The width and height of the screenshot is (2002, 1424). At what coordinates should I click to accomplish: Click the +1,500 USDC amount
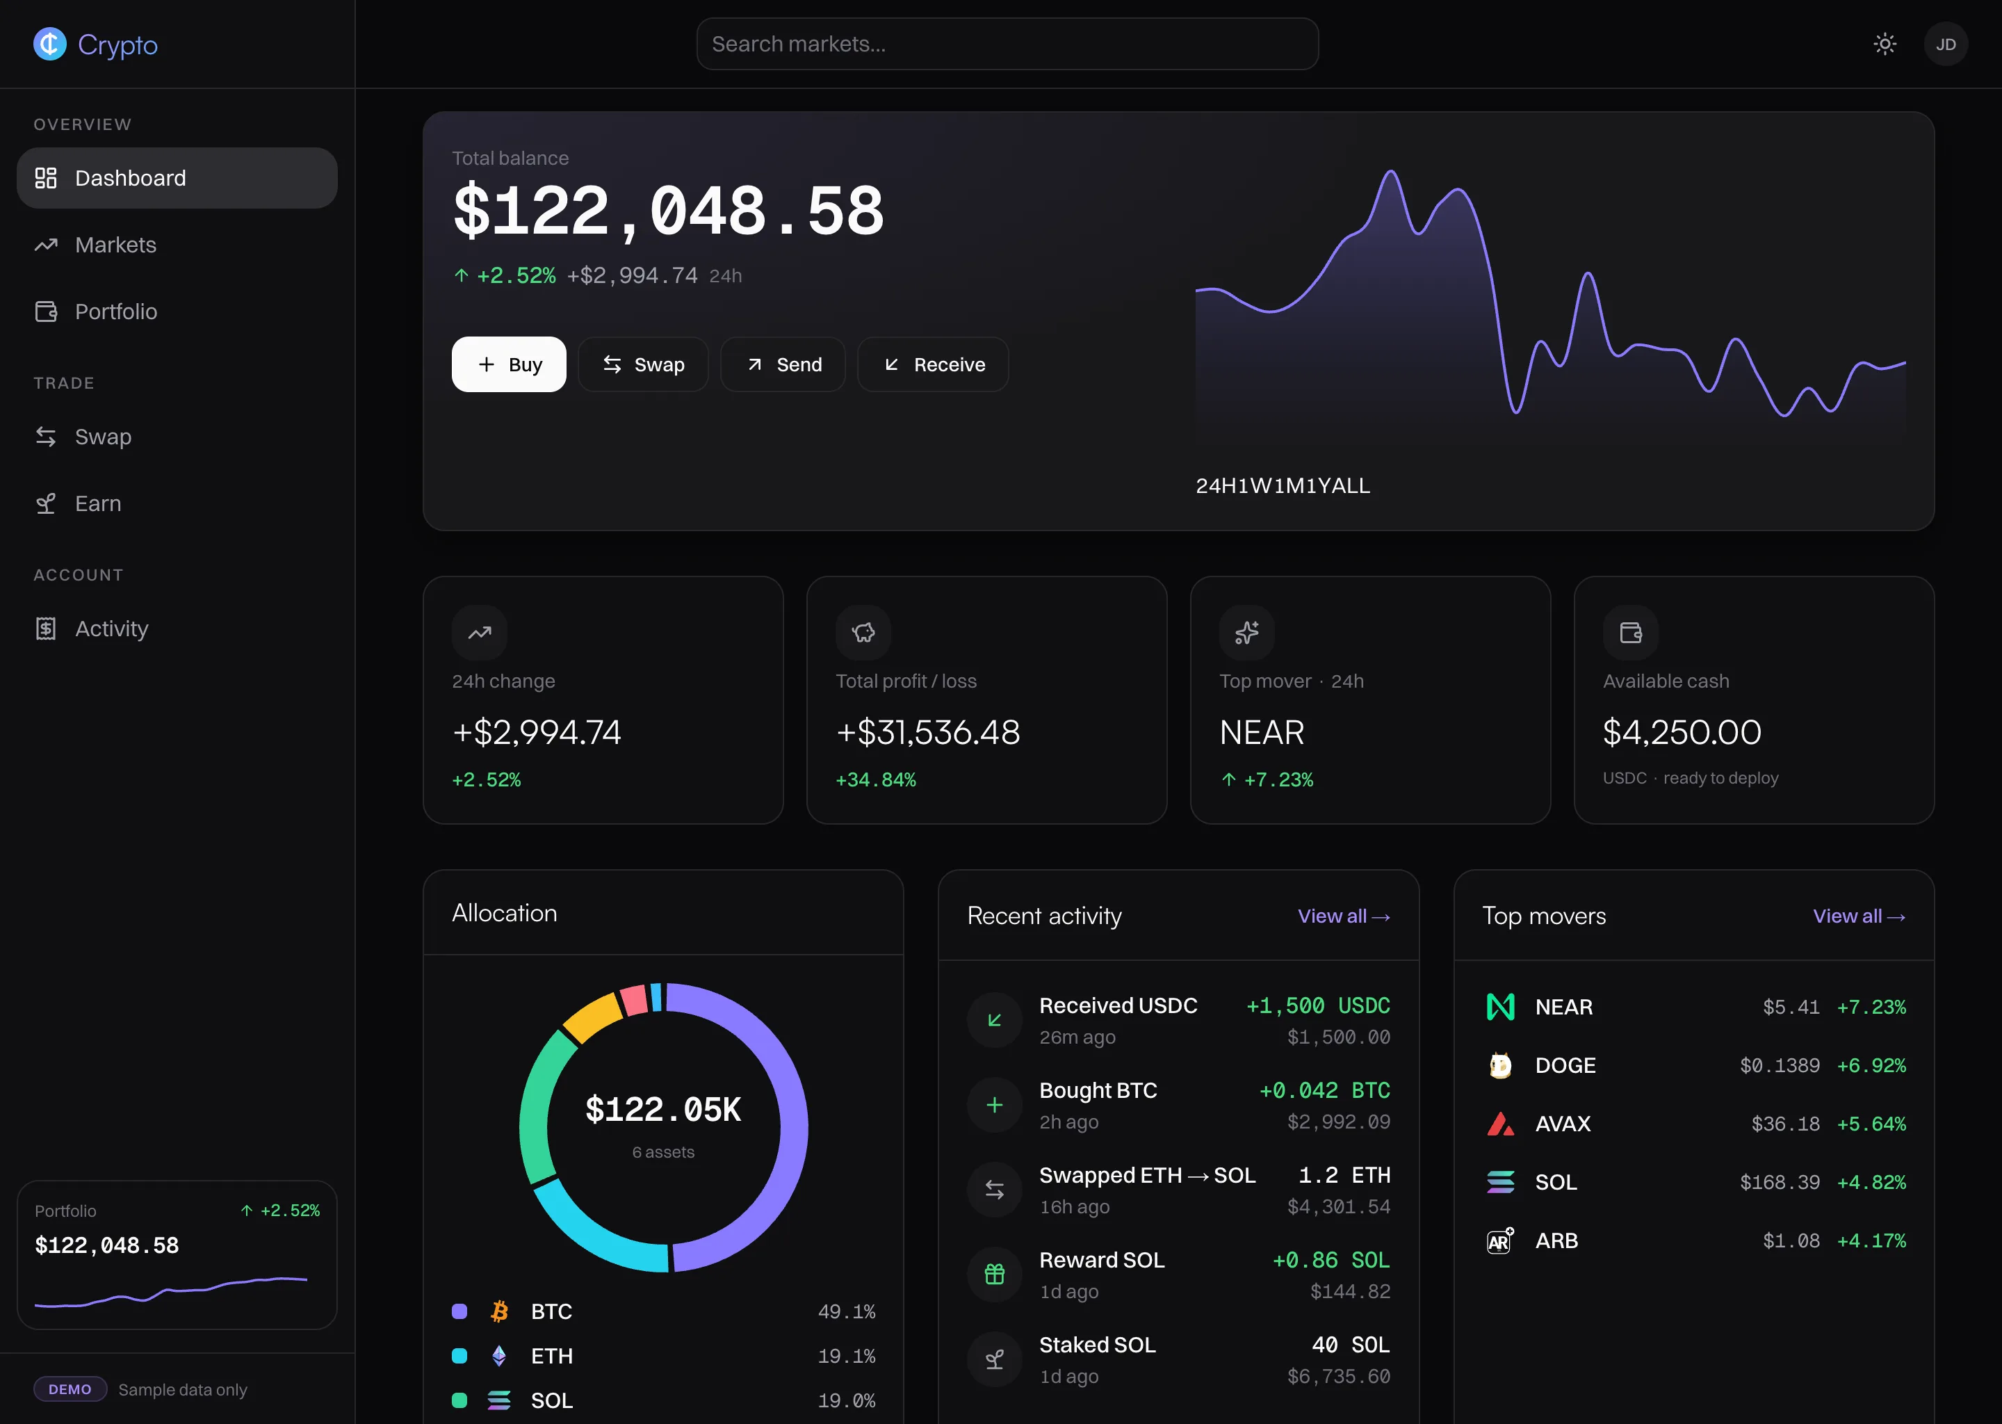coord(1318,1005)
